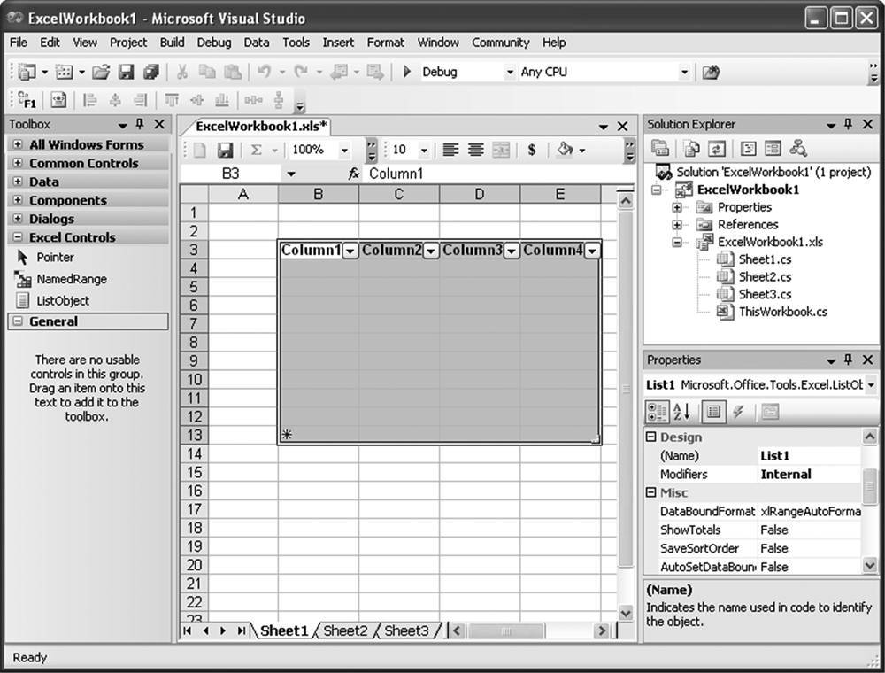The image size is (885, 673).
Task: Open the Tools menu
Action: click(296, 42)
